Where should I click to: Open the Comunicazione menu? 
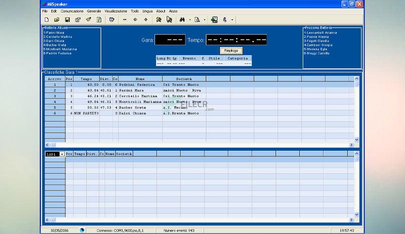(x=72, y=11)
